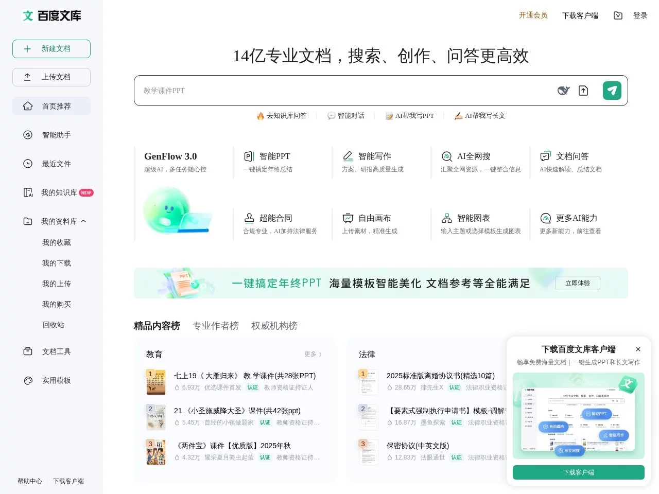Click the 更多AI能力 icon

(545, 218)
